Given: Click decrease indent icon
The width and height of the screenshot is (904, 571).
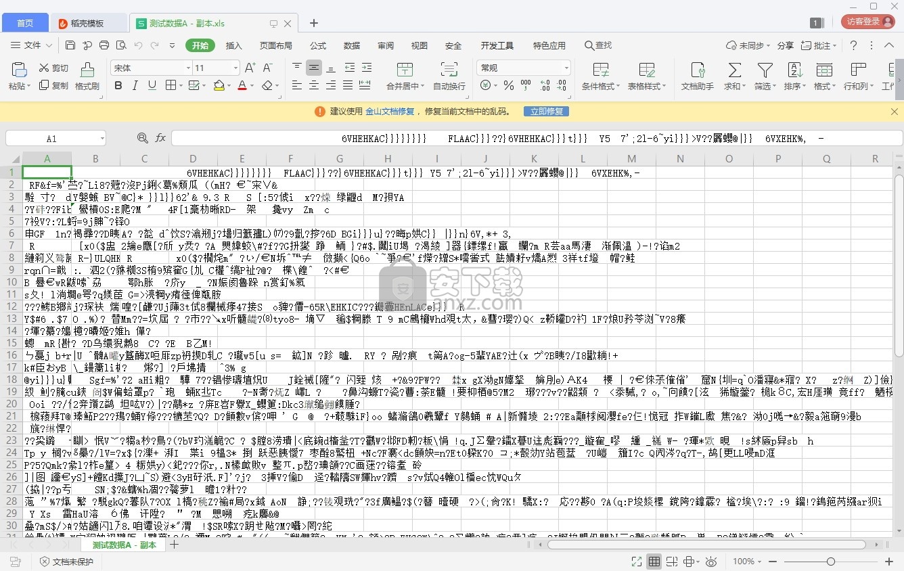Looking at the screenshot, I should point(348,68).
